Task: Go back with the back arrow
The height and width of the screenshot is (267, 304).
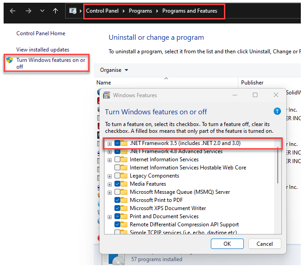Action: [13, 11]
